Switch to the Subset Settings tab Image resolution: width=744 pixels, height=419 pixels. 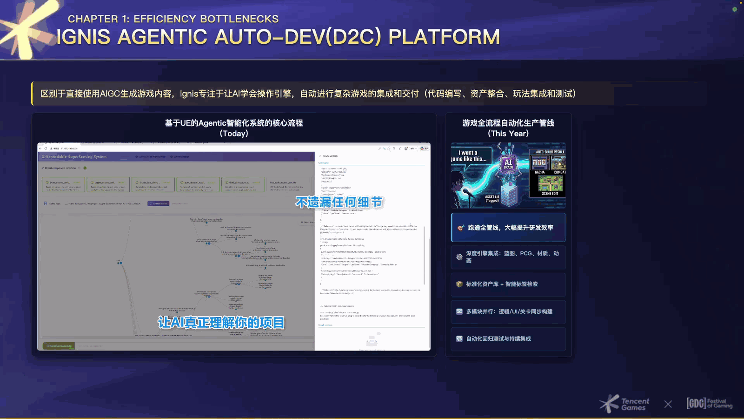pos(179,156)
